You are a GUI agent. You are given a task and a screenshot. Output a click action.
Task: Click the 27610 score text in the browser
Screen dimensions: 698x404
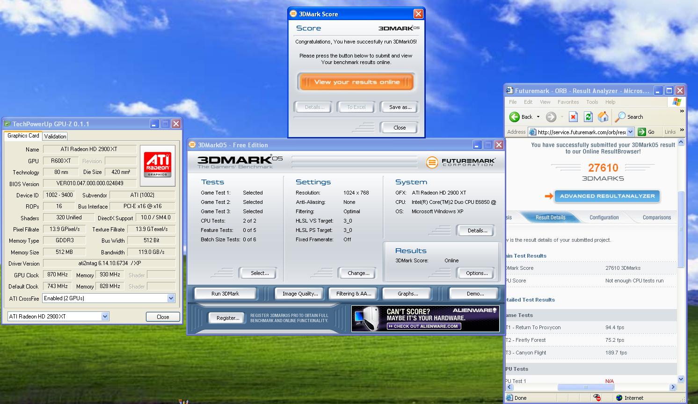pos(603,168)
